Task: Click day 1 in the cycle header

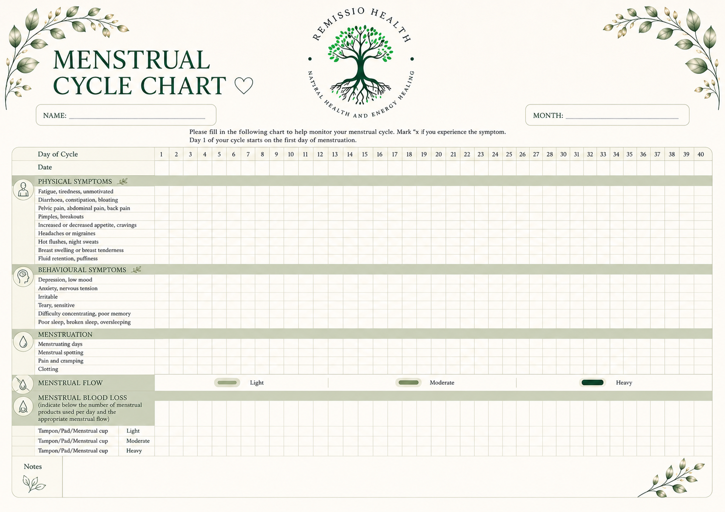Action: tap(161, 154)
